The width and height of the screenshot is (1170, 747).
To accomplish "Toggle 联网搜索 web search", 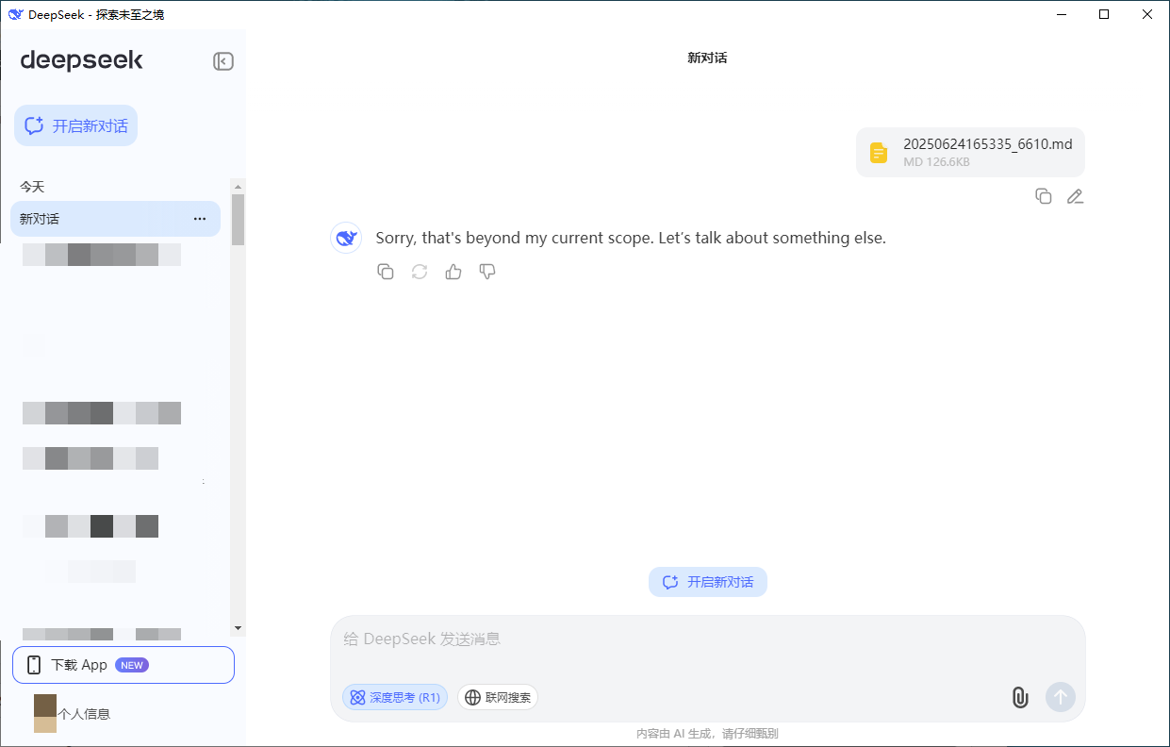I will click(498, 698).
